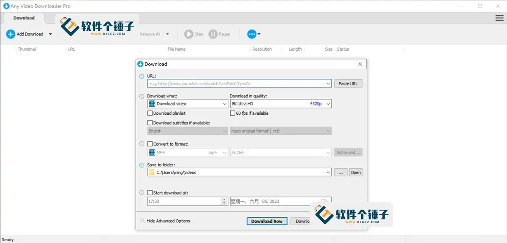
Task: Enable the Download playlist checkbox
Action: [x=150, y=113]
